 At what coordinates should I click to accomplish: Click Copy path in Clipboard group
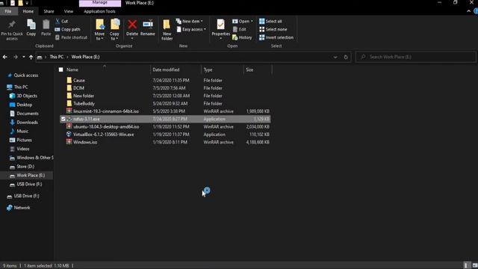pyautogui.click(x=68, y=30)
